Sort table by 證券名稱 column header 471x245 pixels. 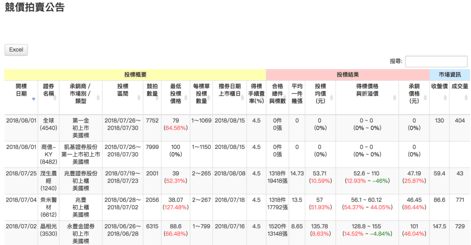(x=49, y=90)
